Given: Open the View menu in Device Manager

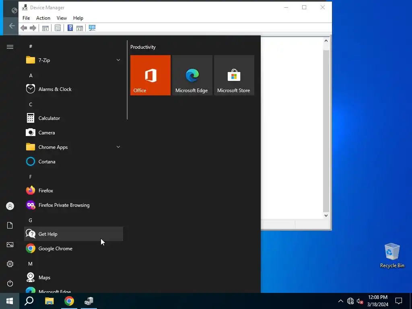Looking at the screenshot, I should (62, 18).
